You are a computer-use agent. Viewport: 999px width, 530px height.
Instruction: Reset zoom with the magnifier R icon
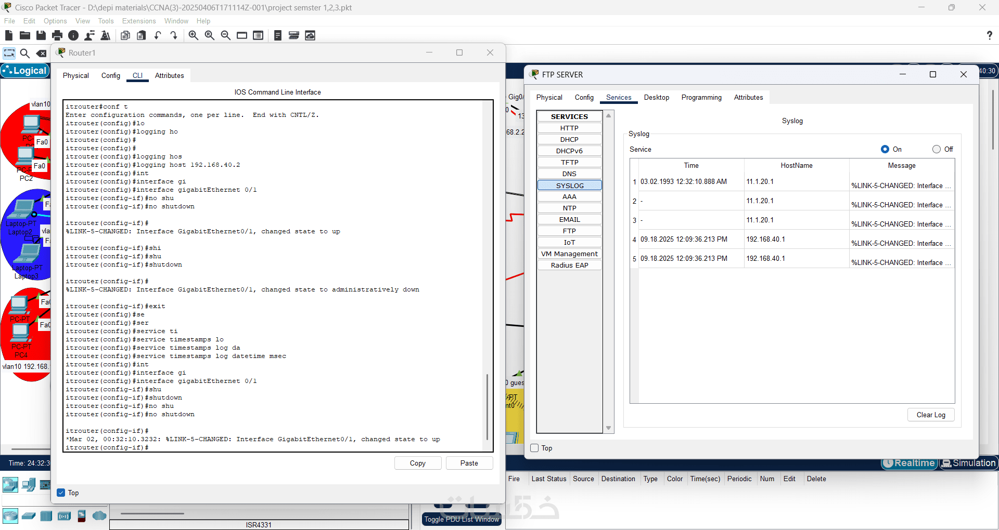(x=210, y=35)
